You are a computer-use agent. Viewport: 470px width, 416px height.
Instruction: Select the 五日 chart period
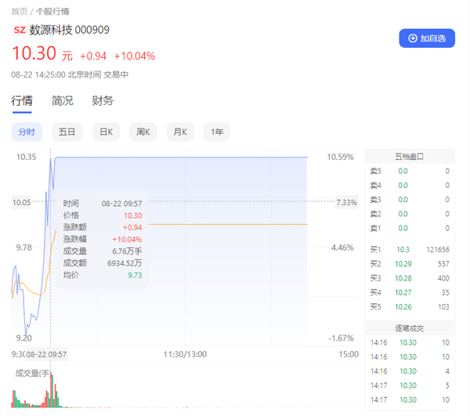tap(67, 132)
